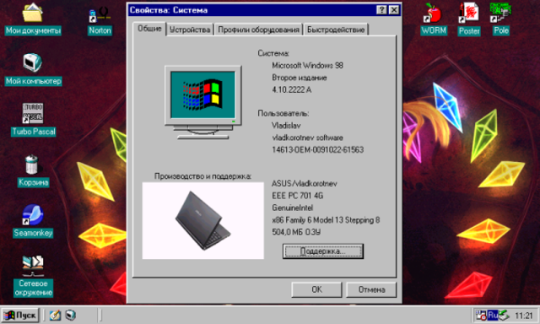Open the Пуск start menu
Image resolution: width=540 pixels, height=324 pixels.
20,315
